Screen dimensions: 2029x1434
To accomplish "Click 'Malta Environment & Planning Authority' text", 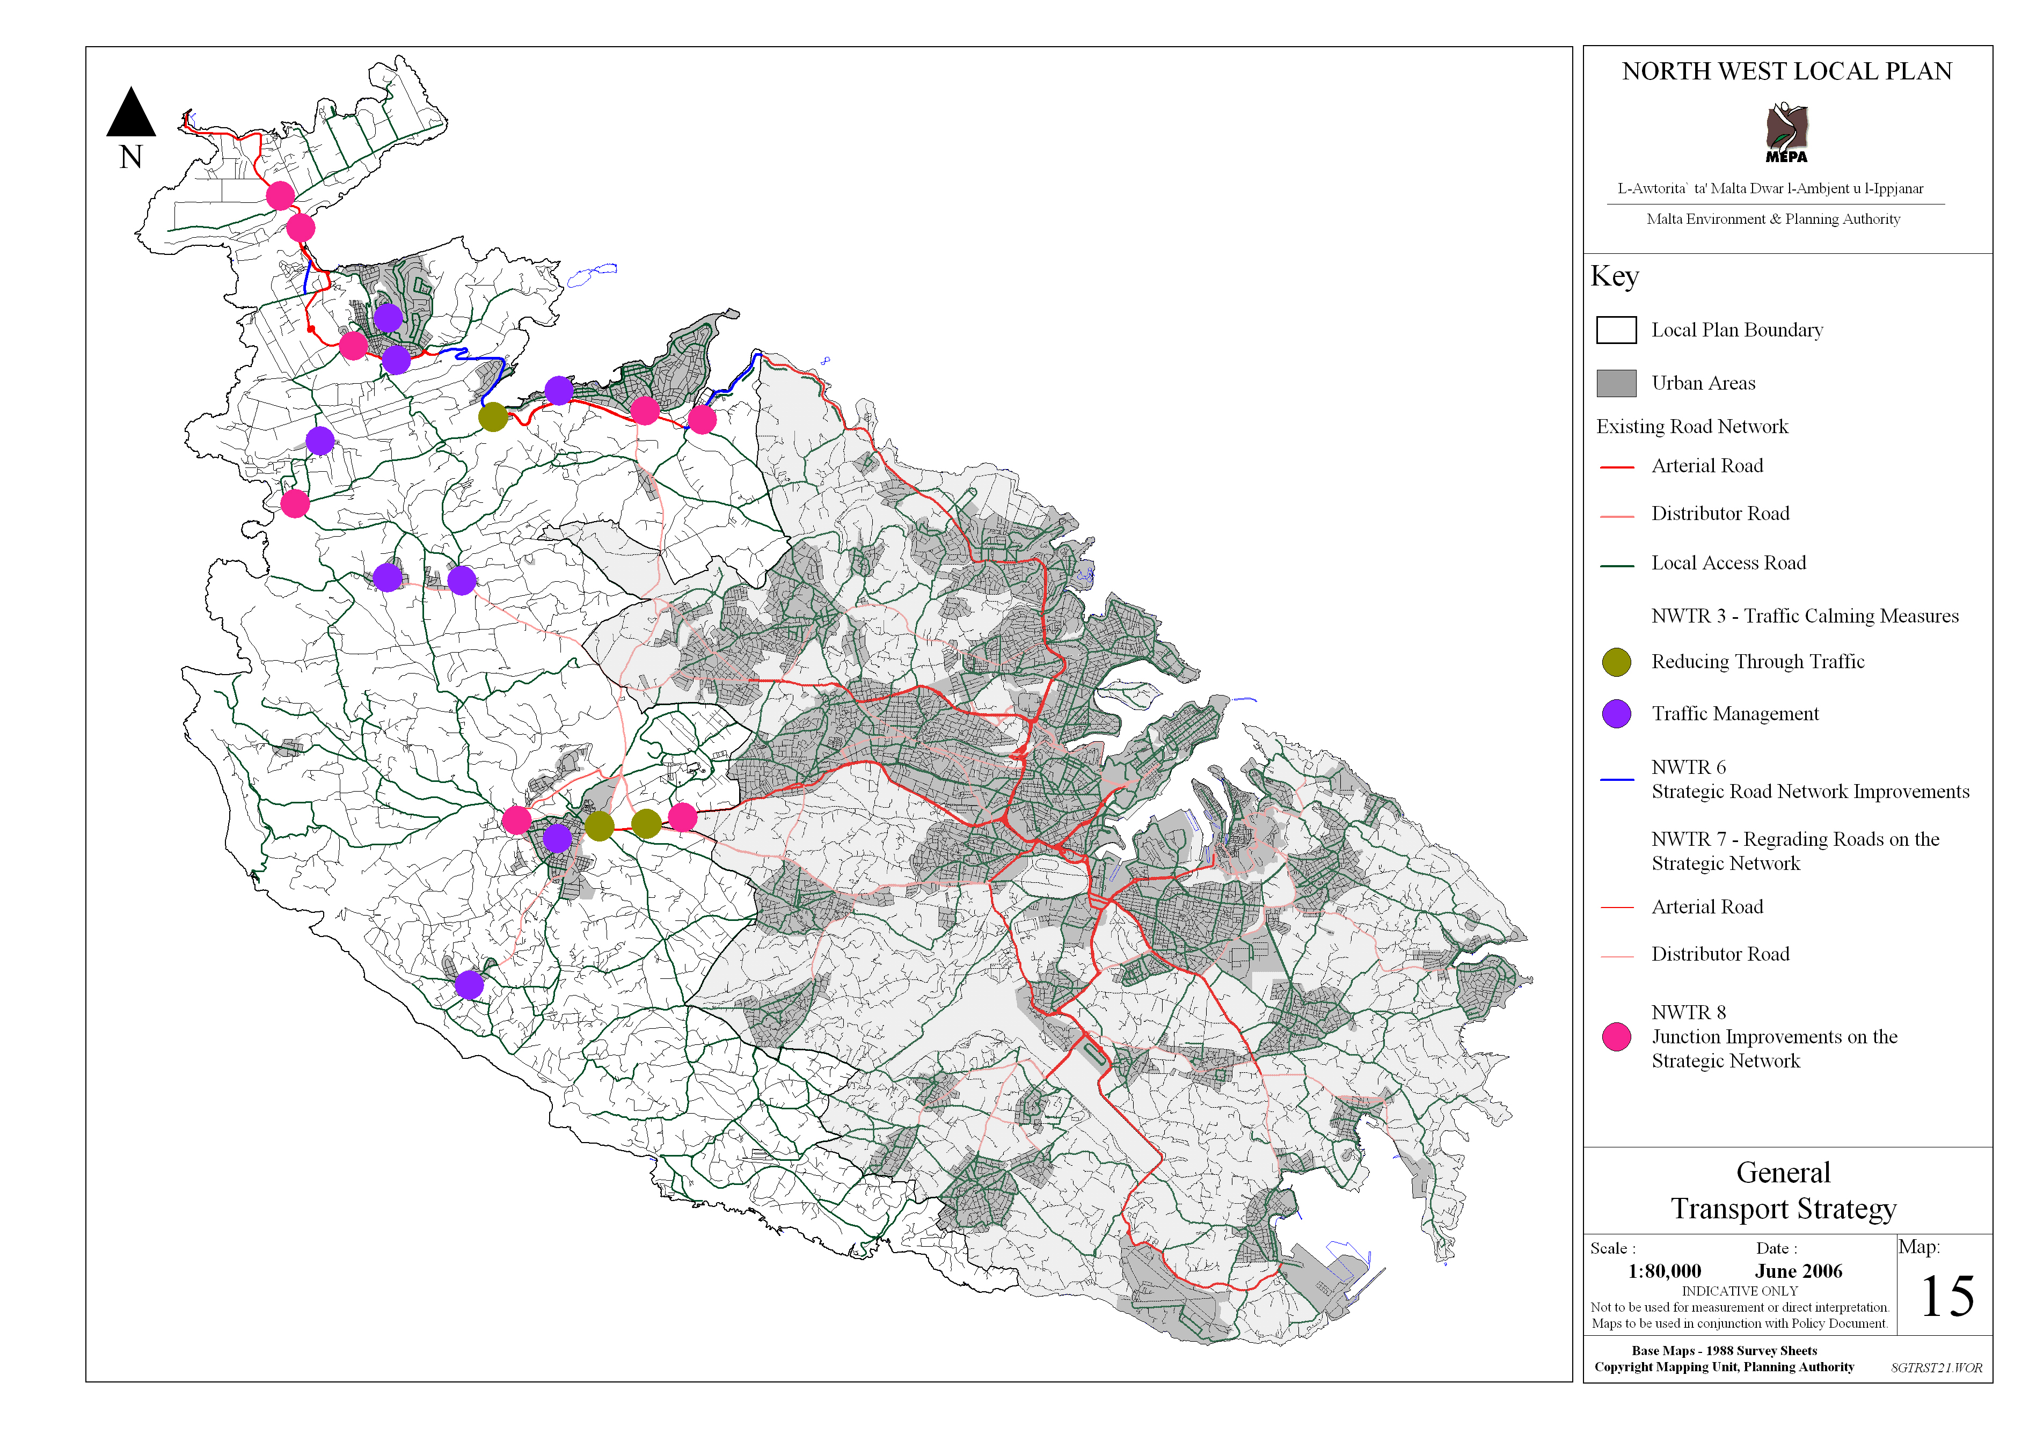I will [x=1773, y=219].
